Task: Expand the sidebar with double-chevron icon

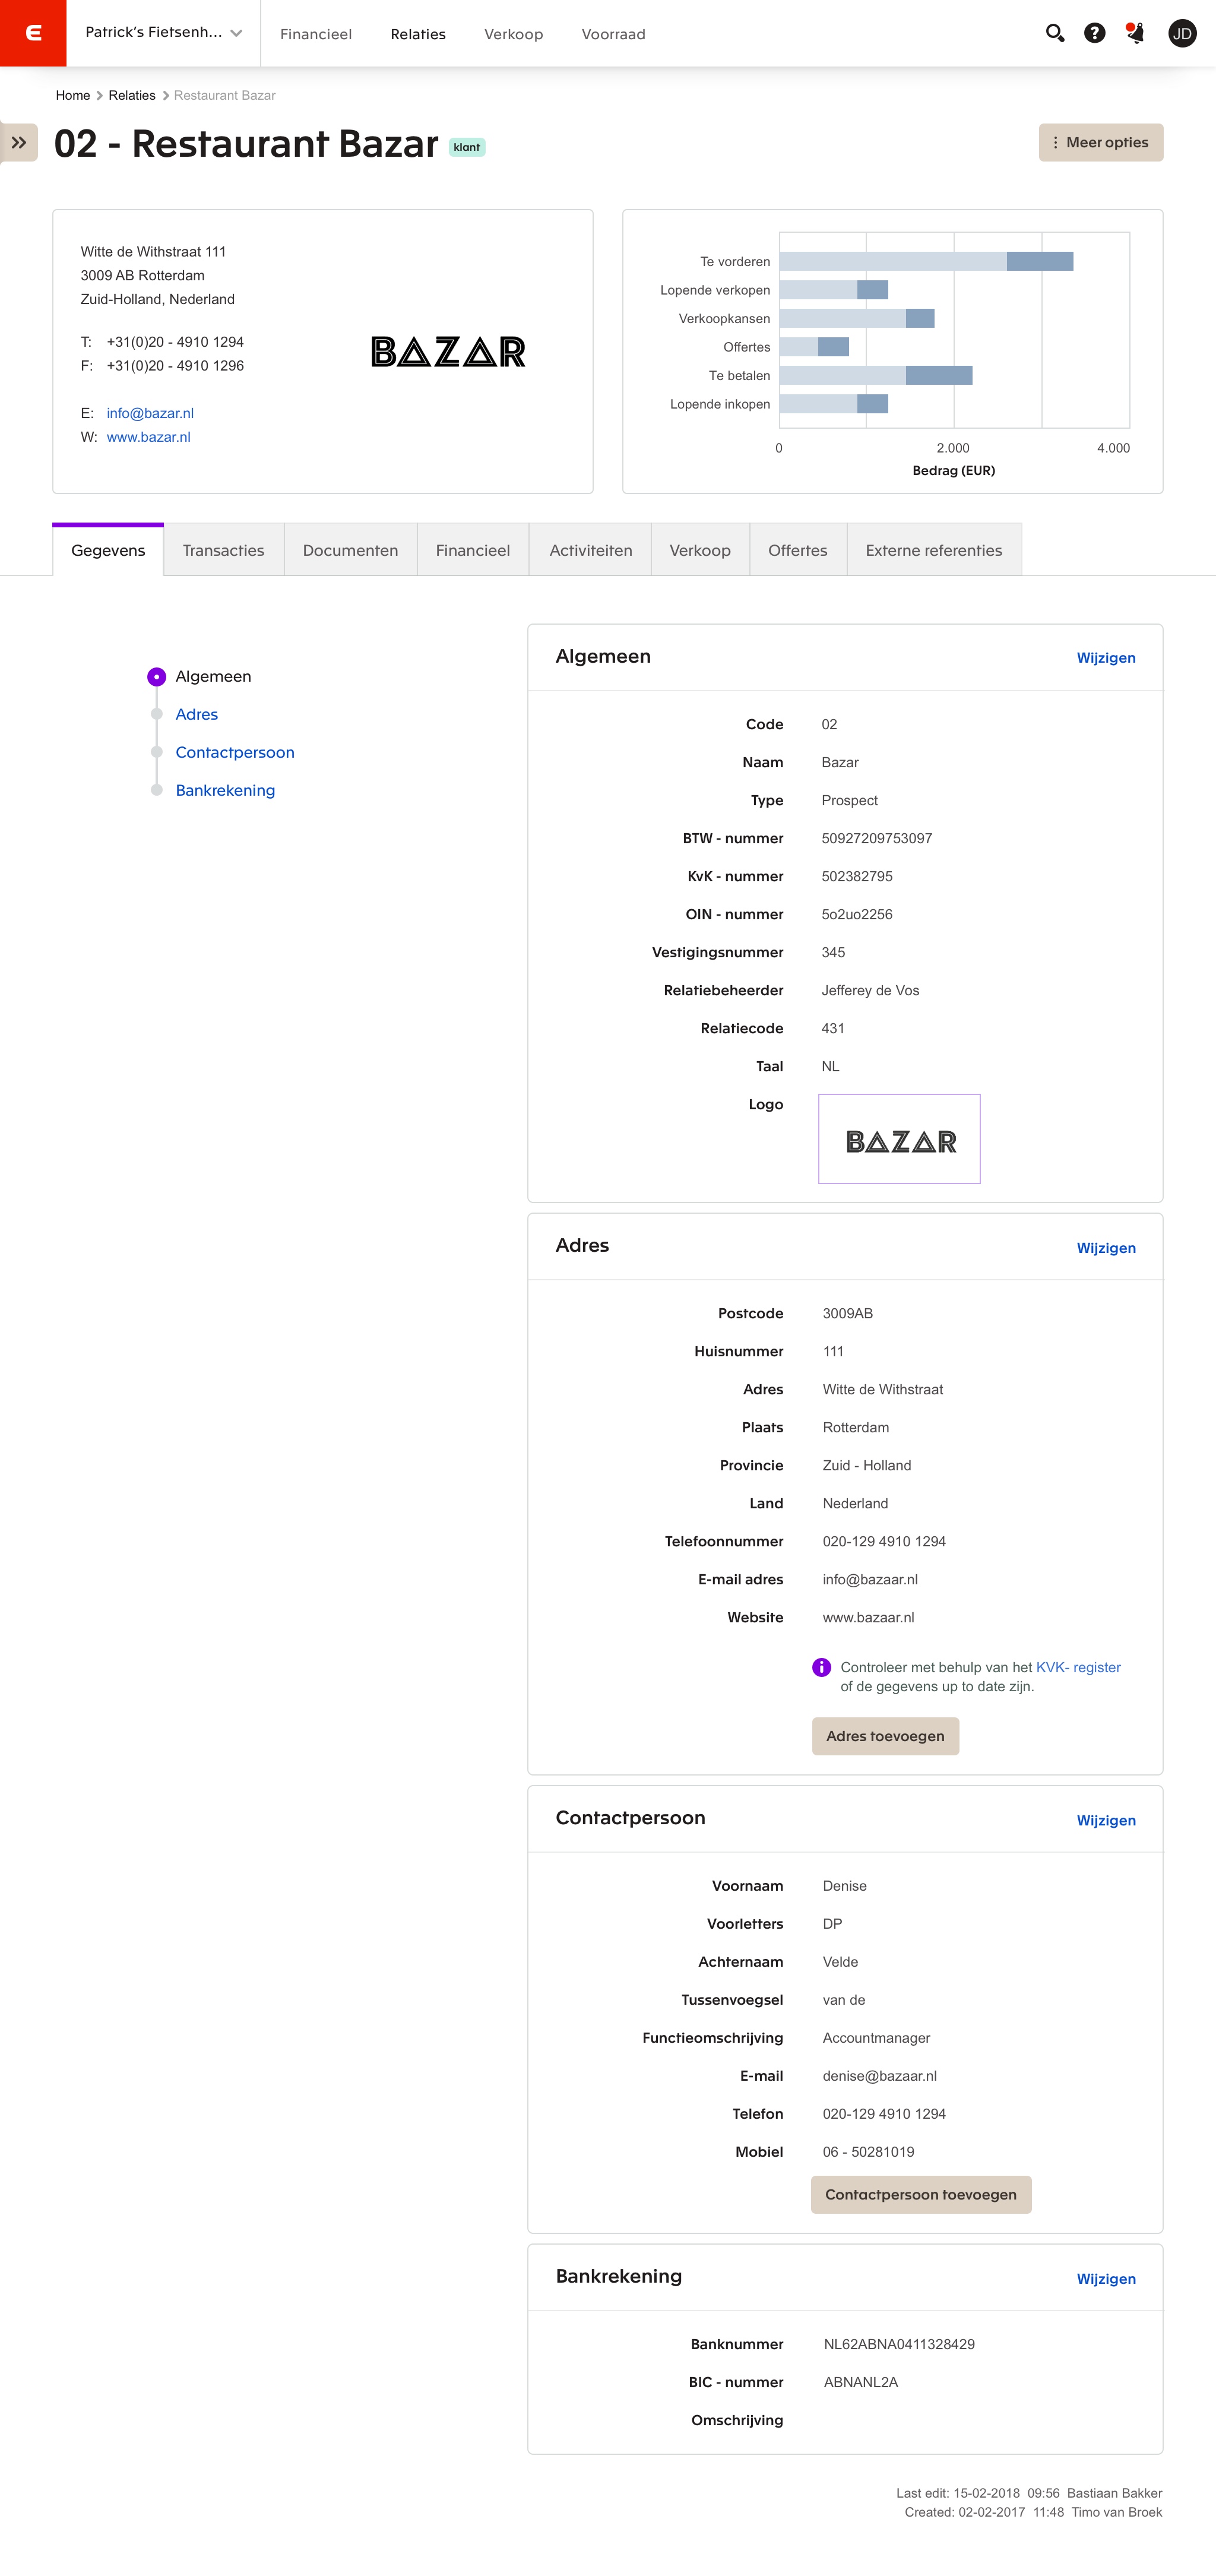Action: click(19, 143)
